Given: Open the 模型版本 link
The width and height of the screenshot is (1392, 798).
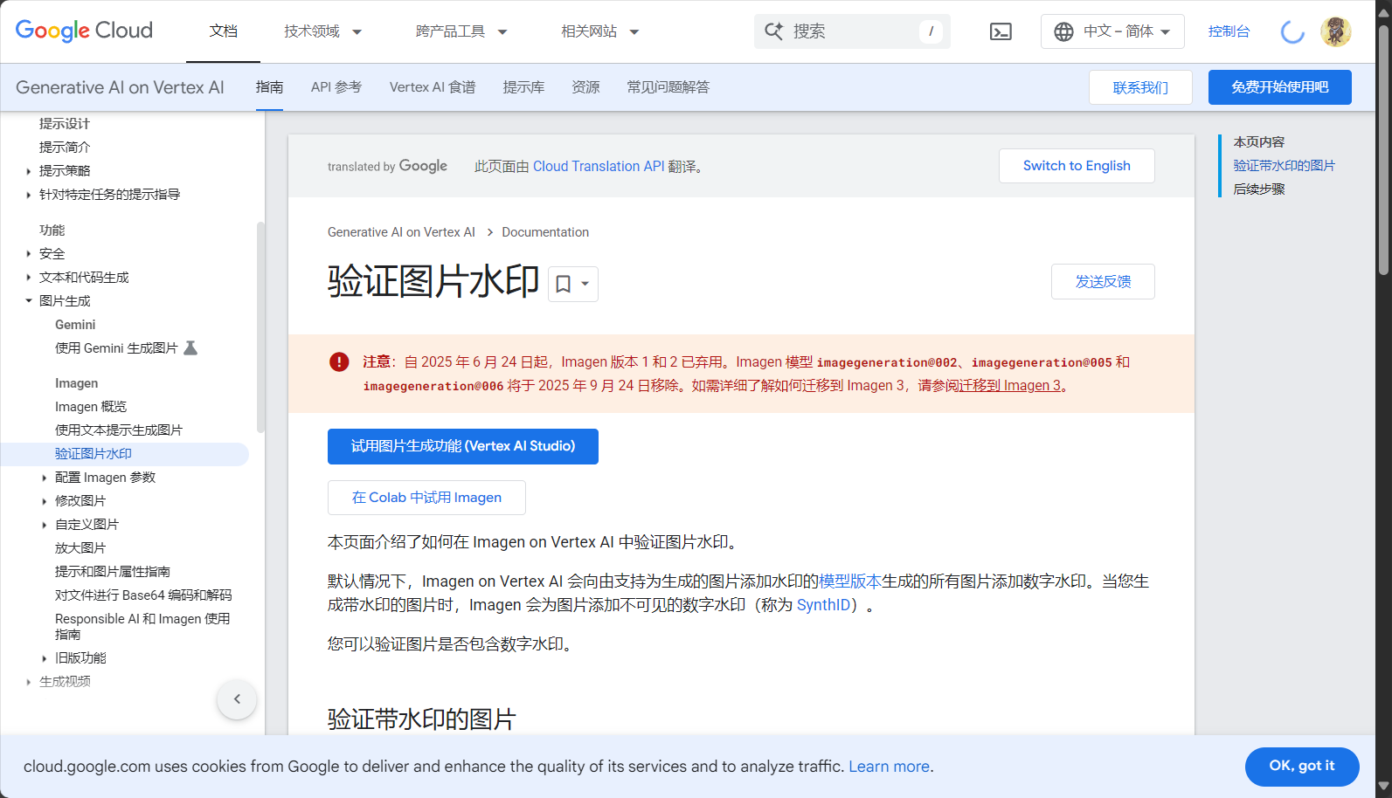Looking at the screenshot, I should click(850, 581).
